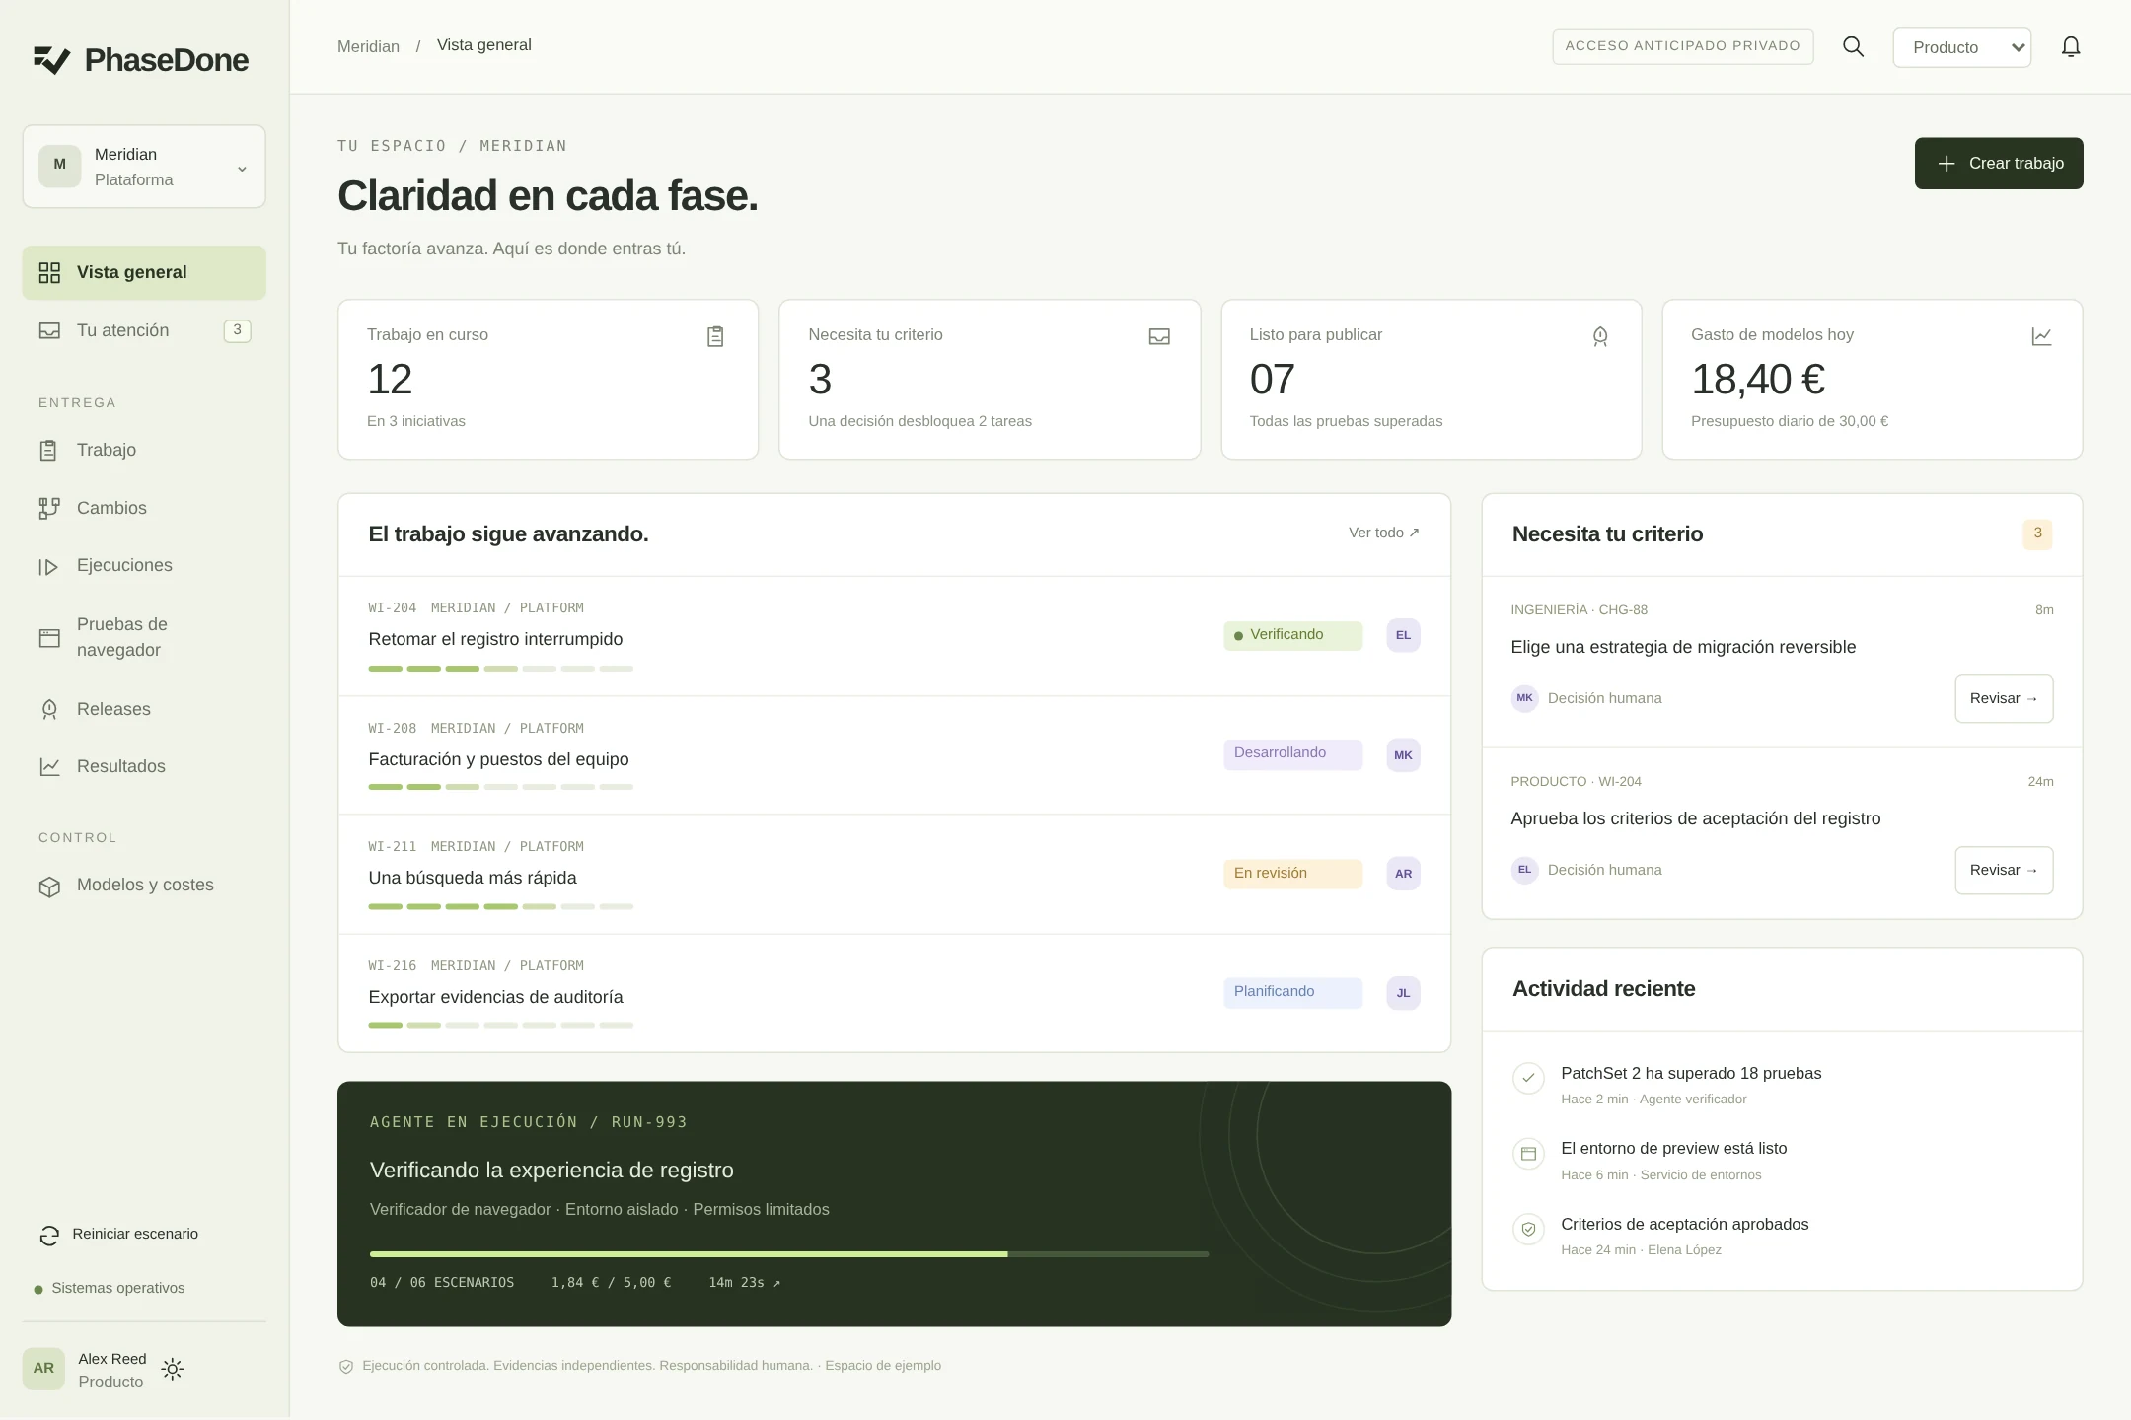
Task: Click the RUN-993 scenario progress bar
Action: [x=789, y=1254]
